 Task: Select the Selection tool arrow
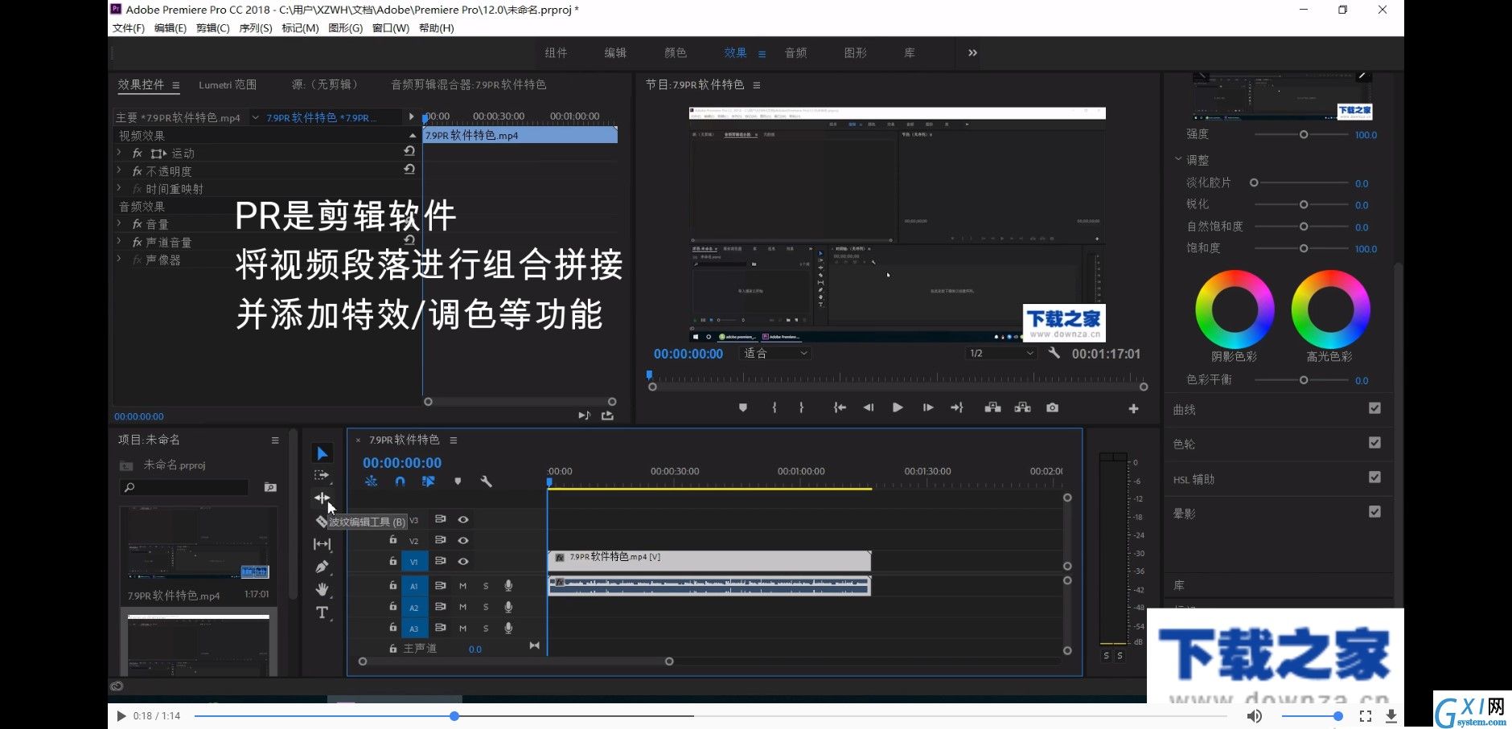pyautogui.click(x=322, y=453)
